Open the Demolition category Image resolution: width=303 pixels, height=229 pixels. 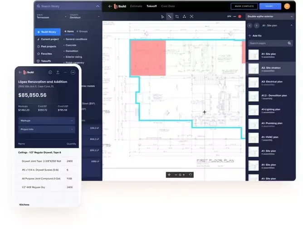[x=72, y=51]
